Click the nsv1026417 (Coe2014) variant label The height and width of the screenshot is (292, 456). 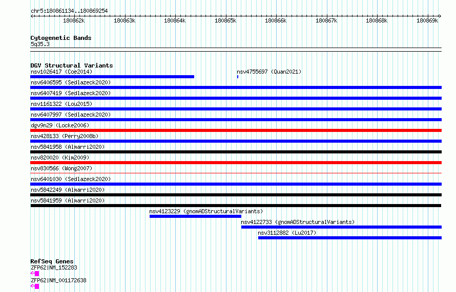click(x=61, y=72)
